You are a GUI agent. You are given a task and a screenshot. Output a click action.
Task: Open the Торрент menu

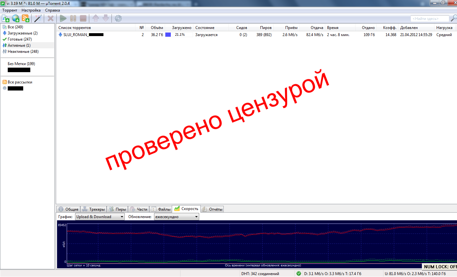[10, 10]
